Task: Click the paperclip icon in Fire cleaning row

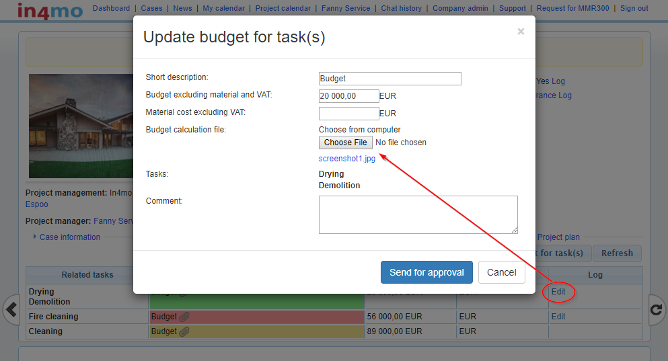Action: click(184, 317)
